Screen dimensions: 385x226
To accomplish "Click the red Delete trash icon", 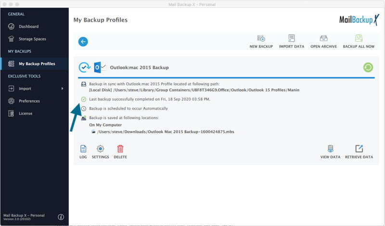I will (120, 149).
